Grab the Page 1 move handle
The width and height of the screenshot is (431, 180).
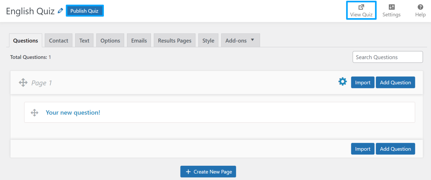23,82
